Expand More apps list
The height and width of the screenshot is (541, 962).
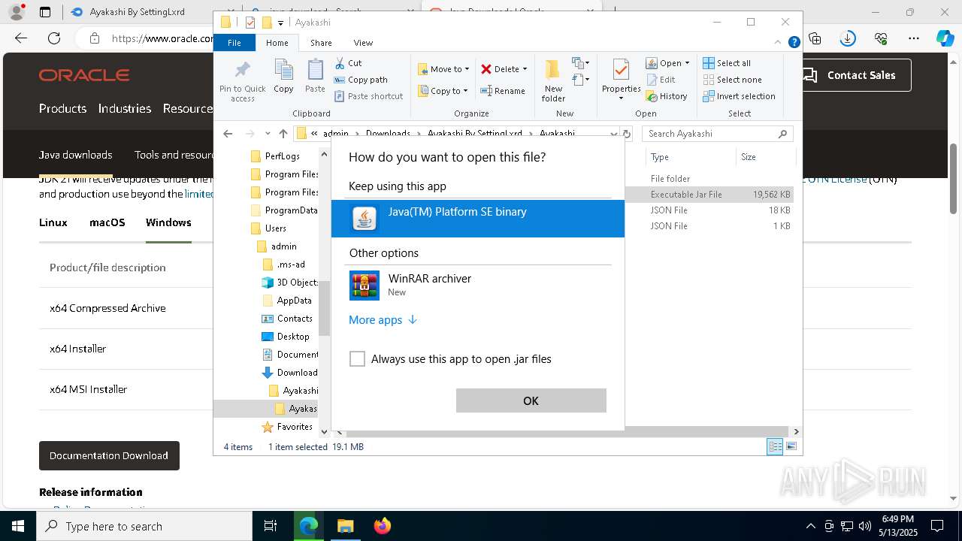point(383,320)
